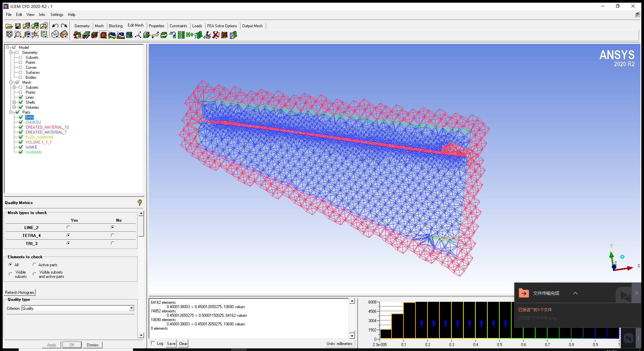
Task: Click the Display Mesh Quality icon
Action: 103,35
